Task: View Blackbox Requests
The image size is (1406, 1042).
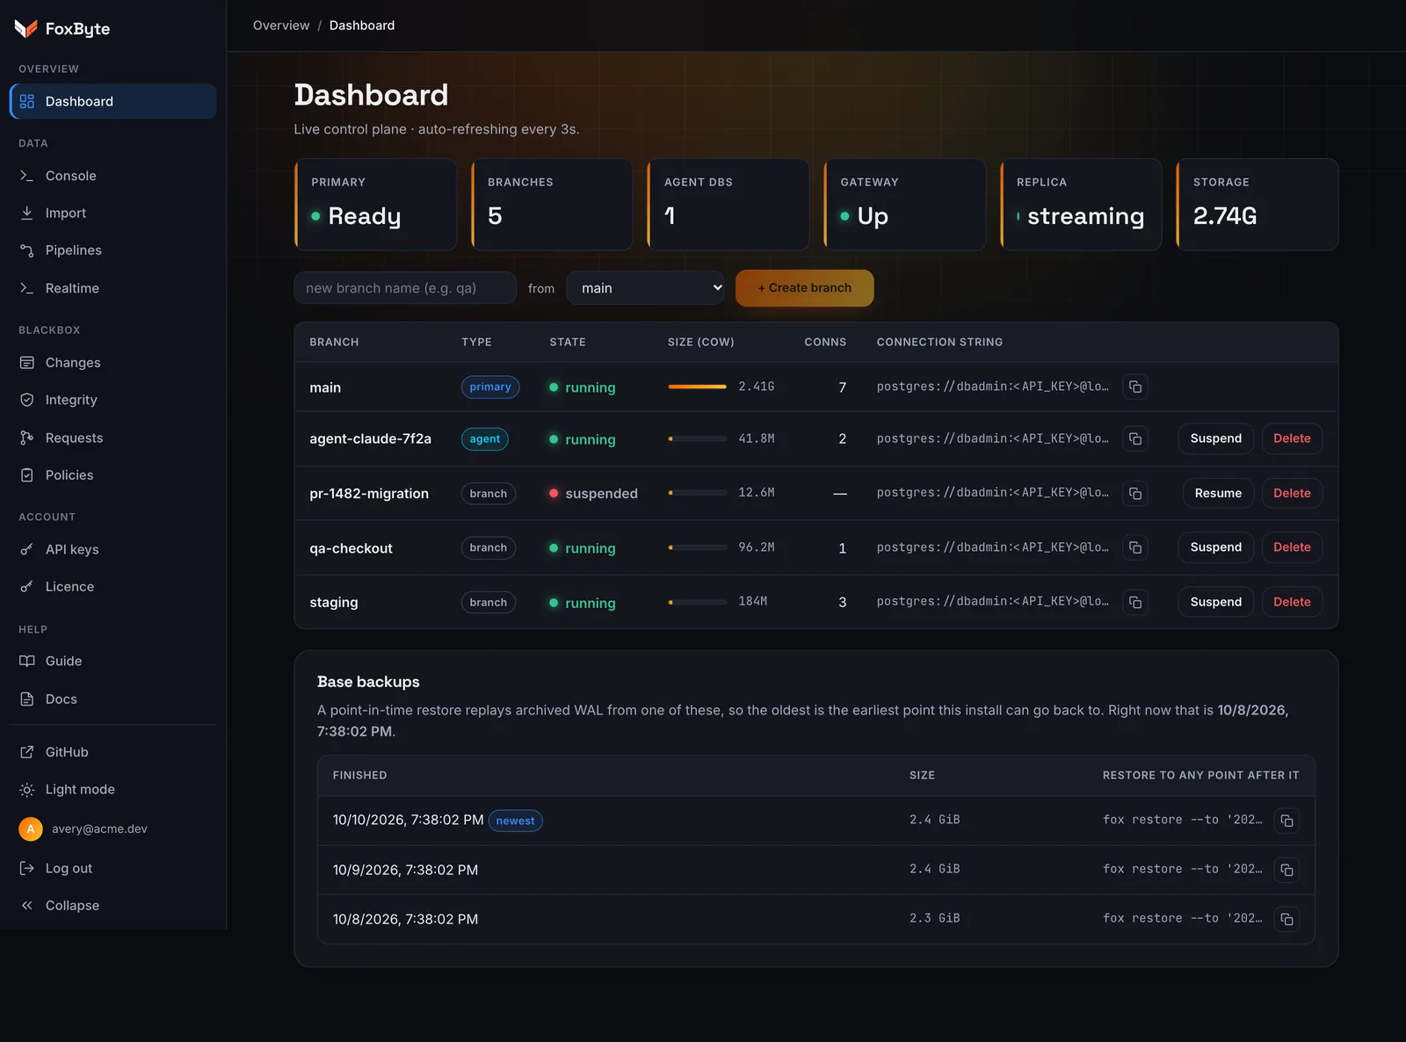Action: 112,438
